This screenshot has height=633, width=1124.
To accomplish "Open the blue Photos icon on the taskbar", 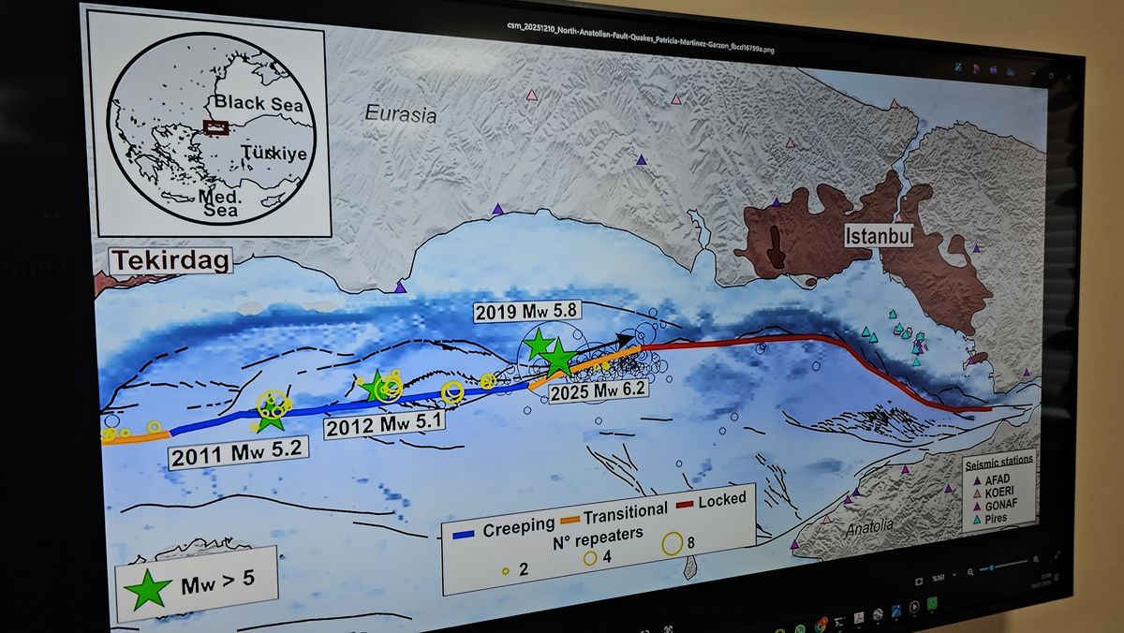I will [896, 611].
